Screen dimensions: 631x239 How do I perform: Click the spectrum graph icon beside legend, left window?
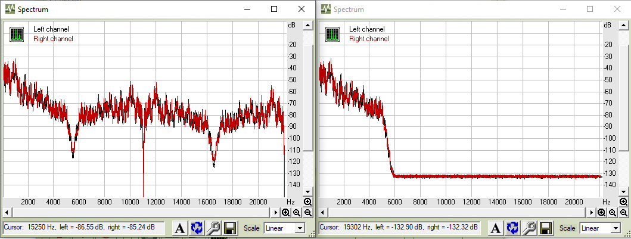point(16,35)
